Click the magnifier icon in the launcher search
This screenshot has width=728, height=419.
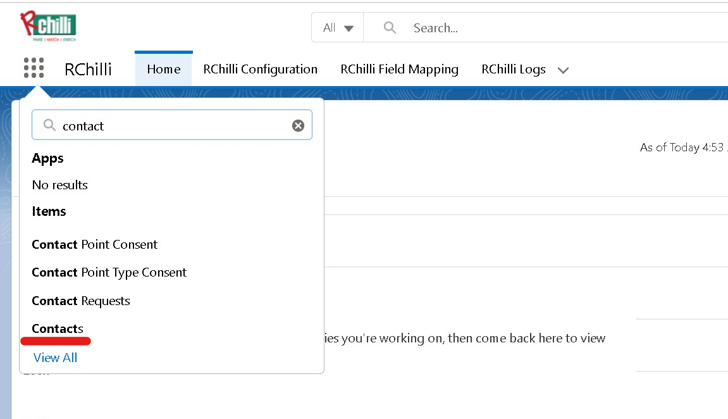tap(49, 125)
